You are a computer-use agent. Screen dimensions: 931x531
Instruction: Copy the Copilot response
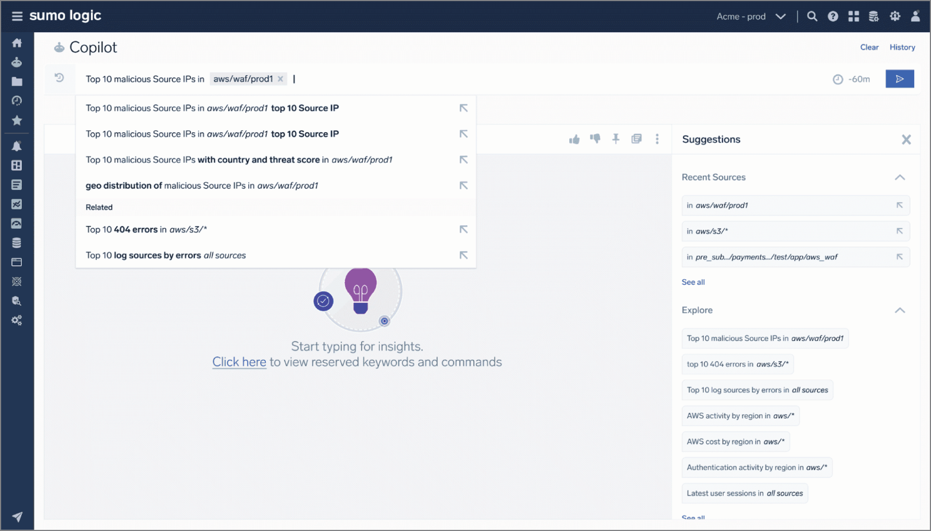point(636,139)
